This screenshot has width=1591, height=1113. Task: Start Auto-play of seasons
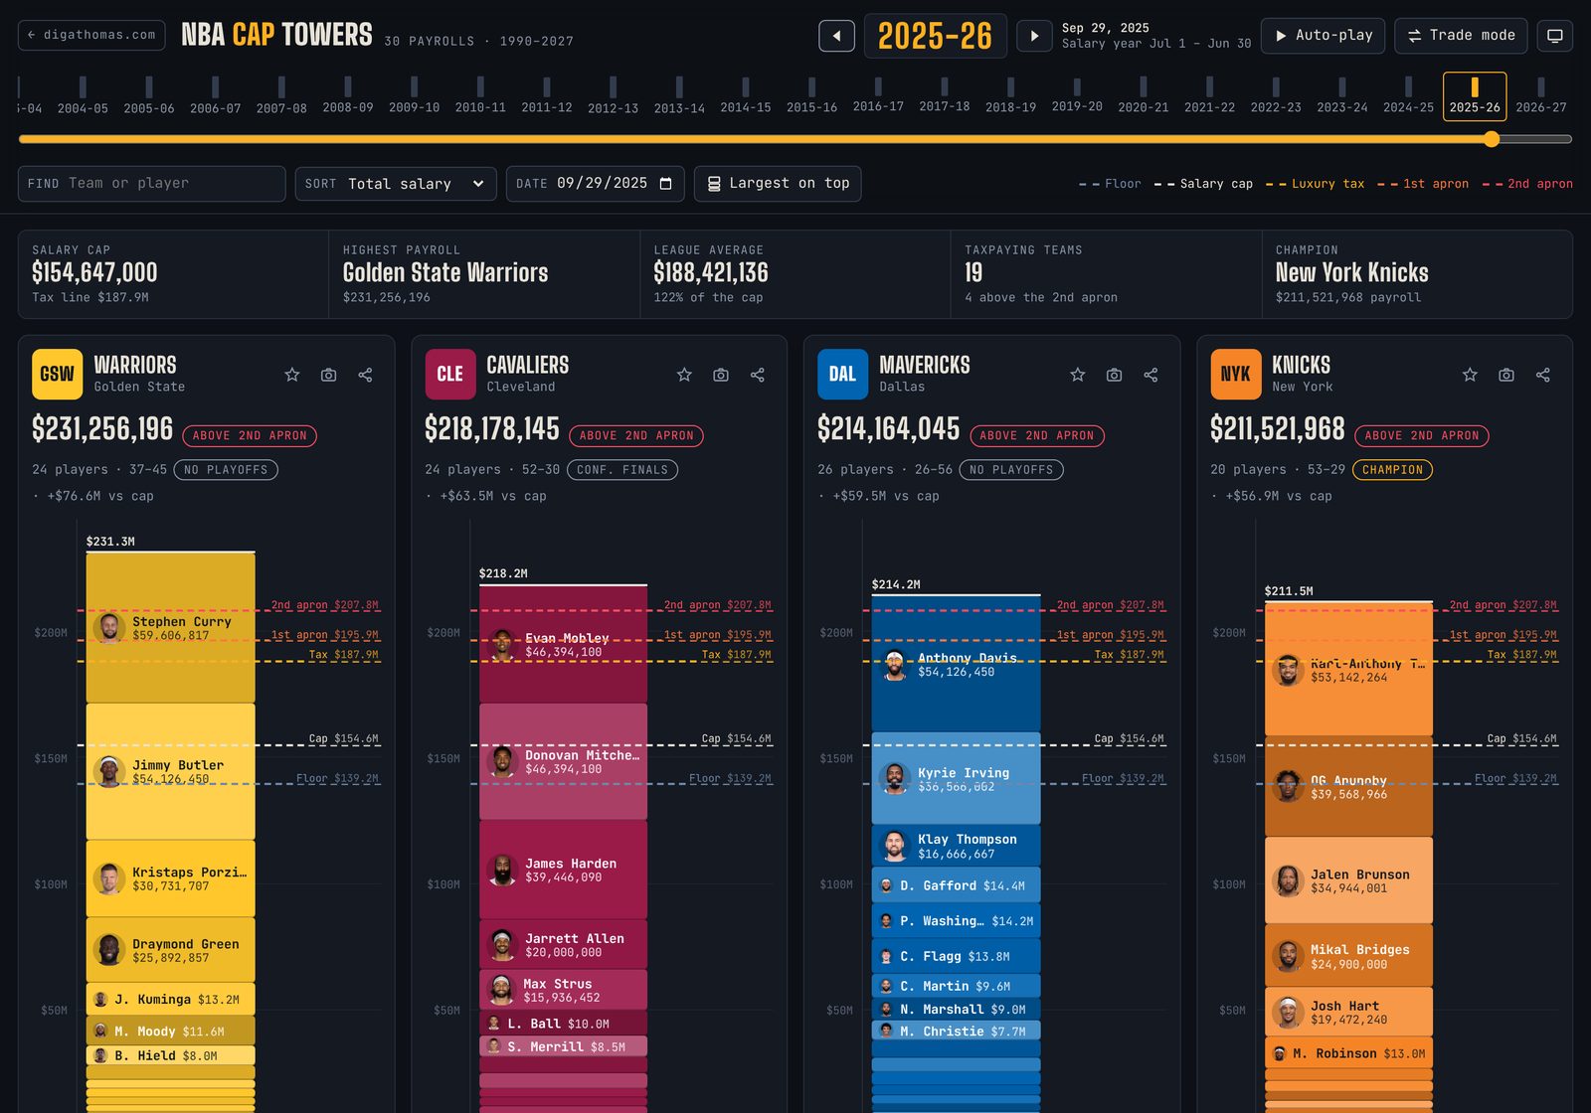tap(1323, 36)
